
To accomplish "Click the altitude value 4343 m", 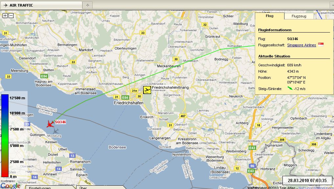I will pyautogui.click(x=293, y=71).
